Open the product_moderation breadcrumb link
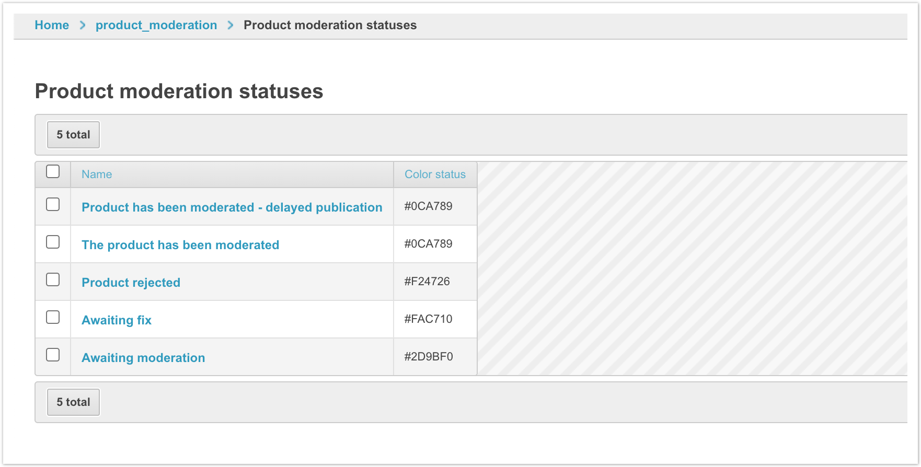 (x=156, y=25)
